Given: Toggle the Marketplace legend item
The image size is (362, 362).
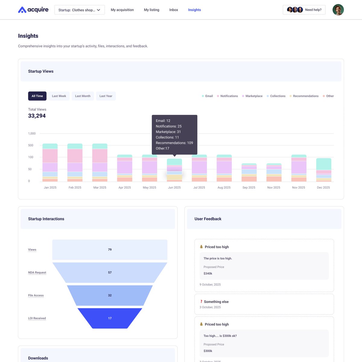Looking at the screenshot, I should click(x=252, y=96).
